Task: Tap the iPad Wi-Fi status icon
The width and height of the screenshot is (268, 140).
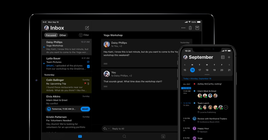Action: pyautogui.click(x=189, y=22)
